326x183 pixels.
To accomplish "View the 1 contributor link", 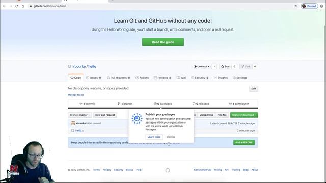I will 239,104.
